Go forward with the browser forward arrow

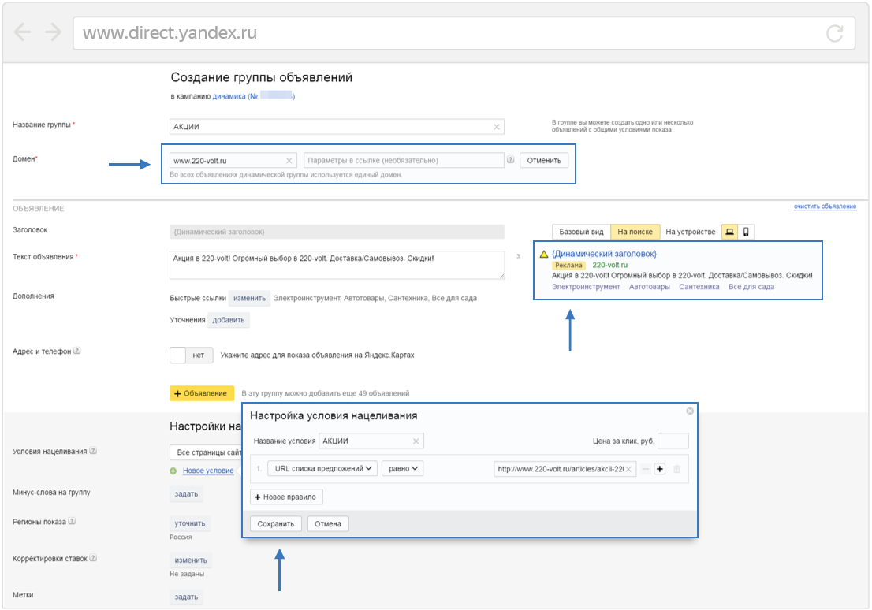point(54,32)
